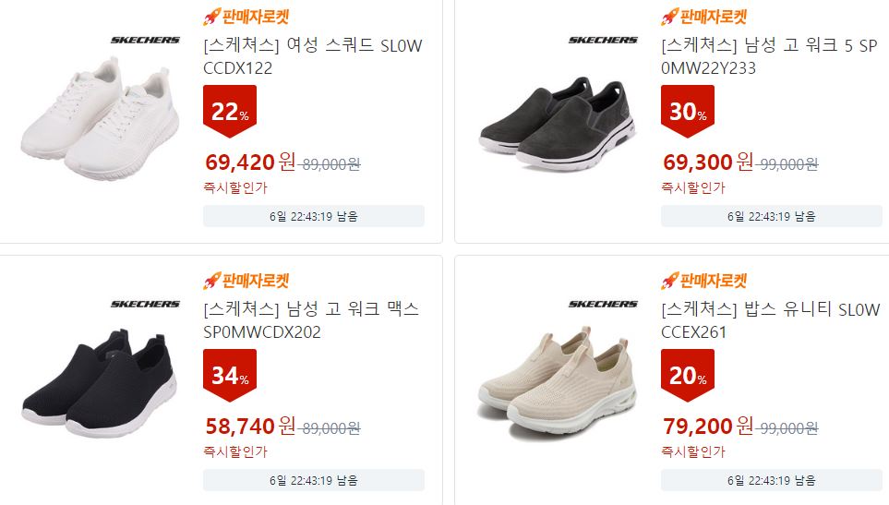Open the 밥스 유니티 SL0WCCEX261 product title
Image resolution: width=889 pixels, height=505 pixels.
[x=771, y=320]
